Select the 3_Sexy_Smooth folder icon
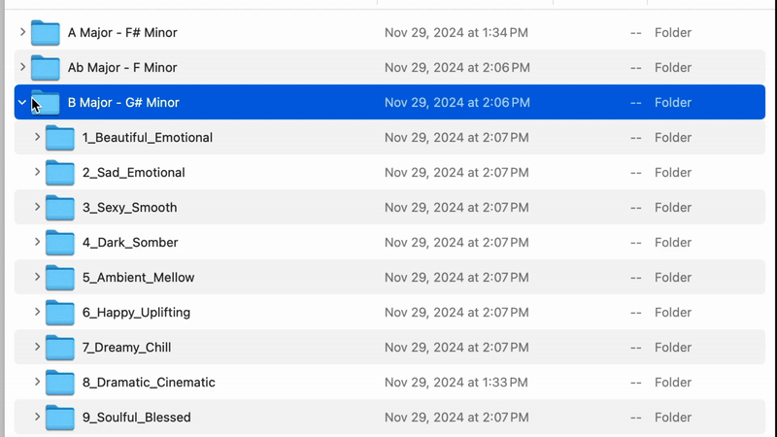 (x=60, y=207)
